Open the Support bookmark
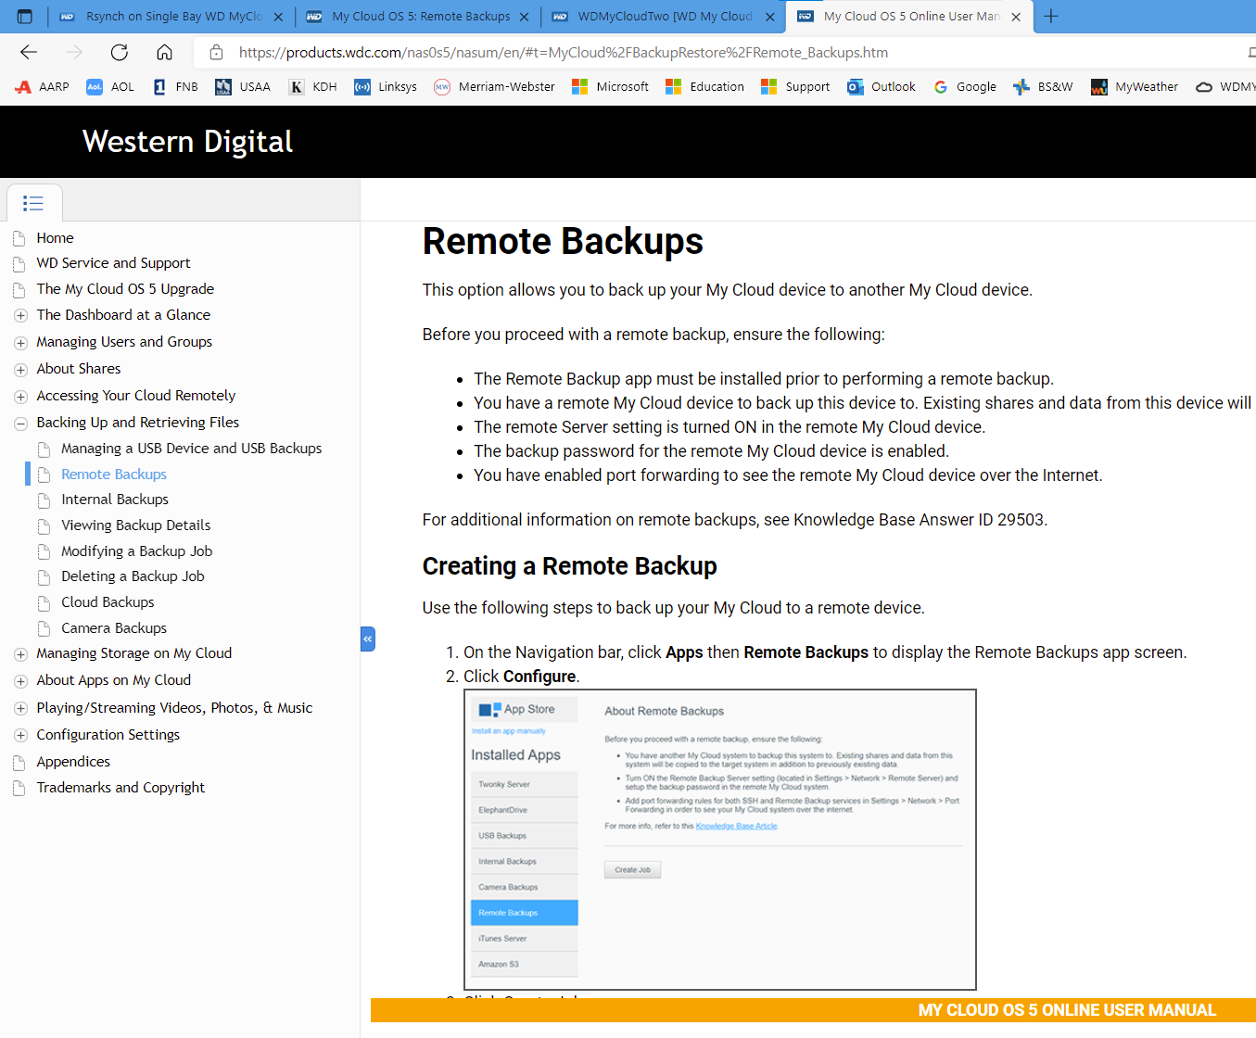This screenshot has height=1038, width=1256. (795, 87)
